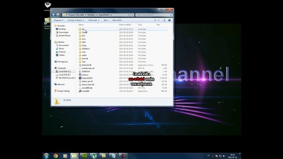
Task: Open the Include in library dropdown
Action: (76, 20)
